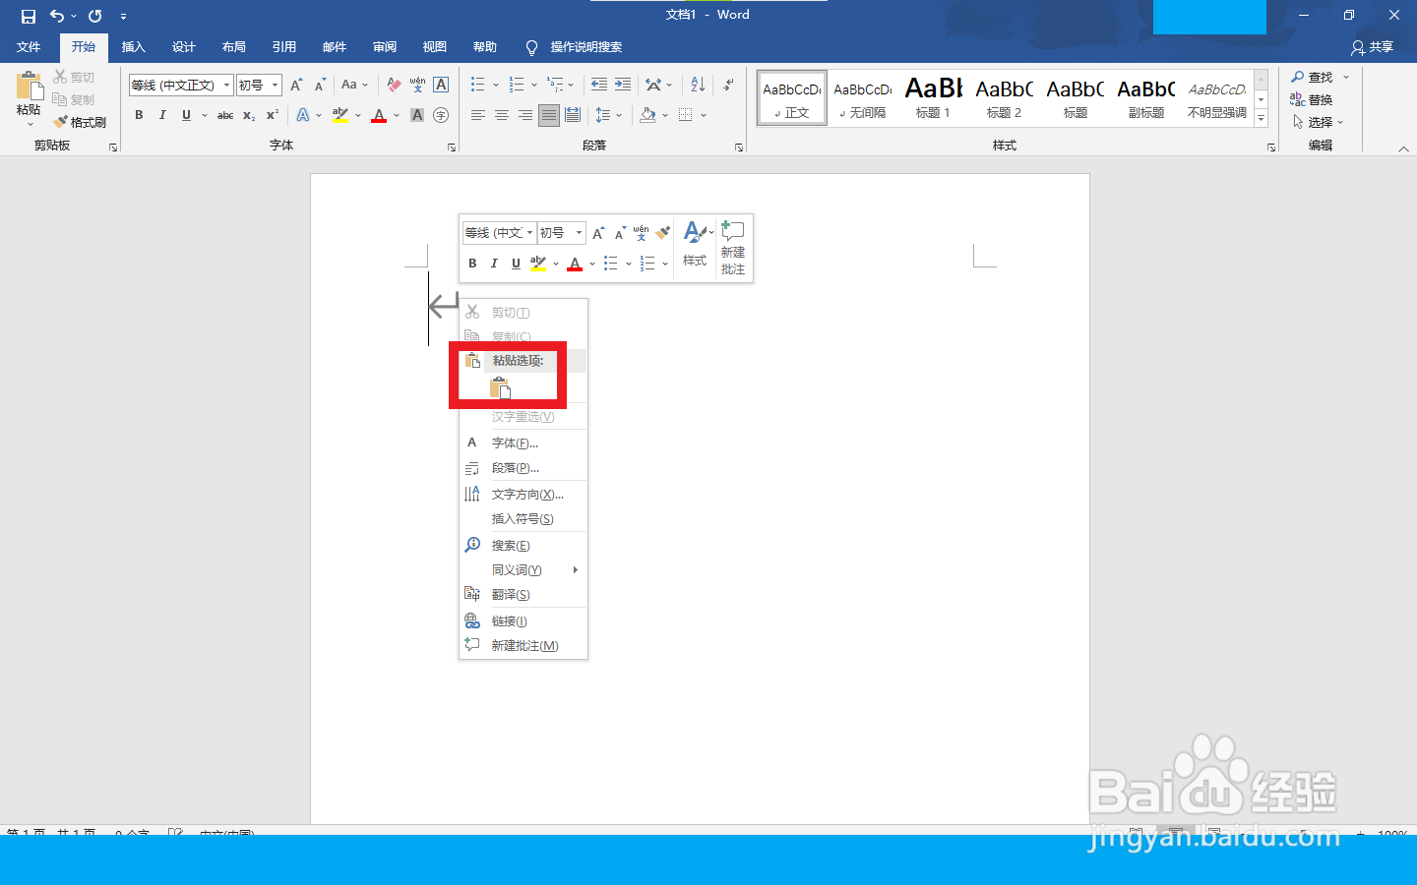The width and height of the screenshot is (1417, 885).
Task: Toggle Justify alignment in the ribbon
Action: coord(549,115)
